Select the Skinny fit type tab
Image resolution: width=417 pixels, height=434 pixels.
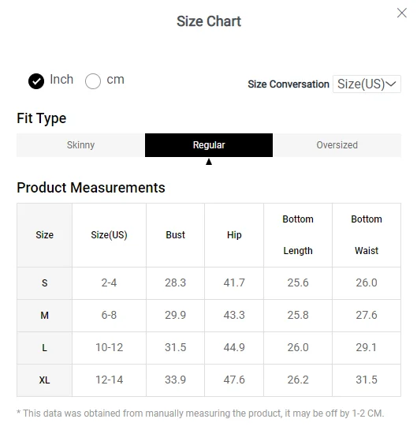(x=80, y=145)
